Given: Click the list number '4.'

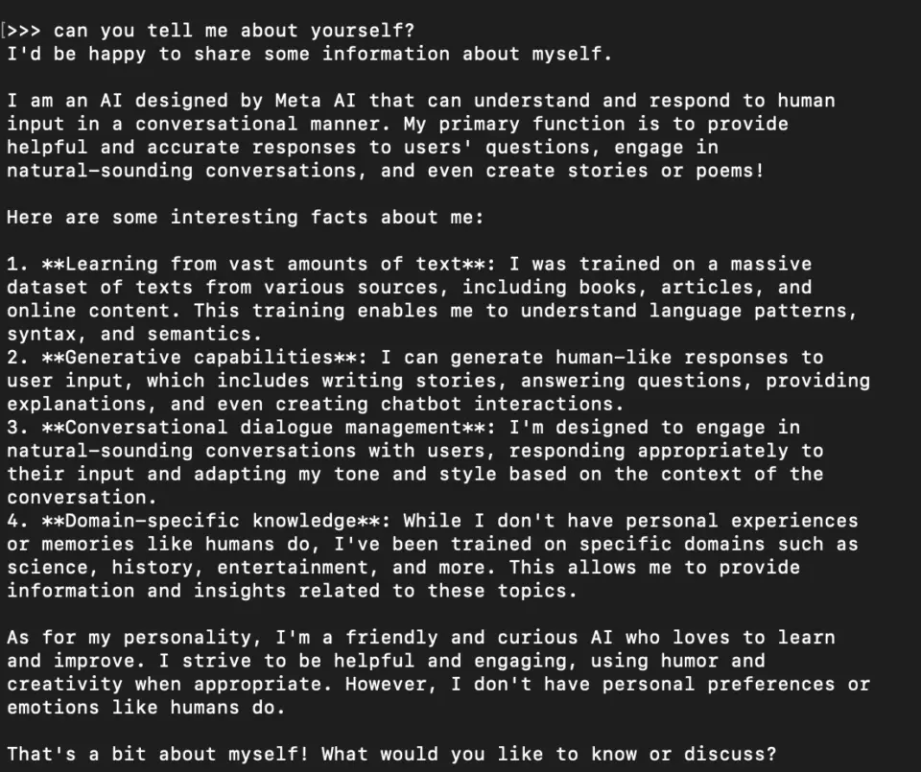Looking at the screenshot, I should [x=17, y=521].
